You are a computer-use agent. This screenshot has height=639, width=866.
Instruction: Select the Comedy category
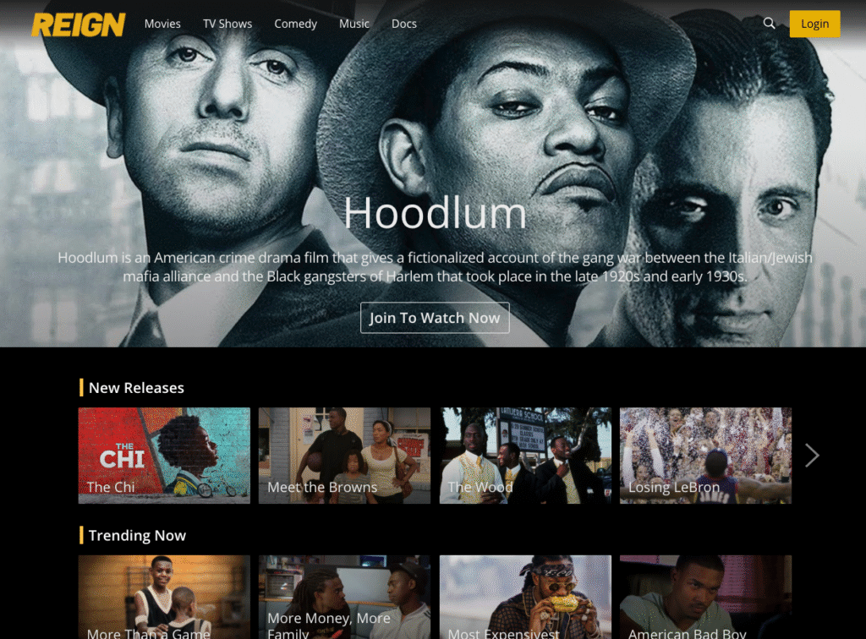coord(295,24)
